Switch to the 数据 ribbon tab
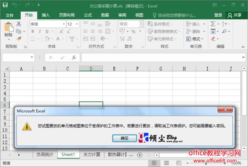 (x=105, y=15)
